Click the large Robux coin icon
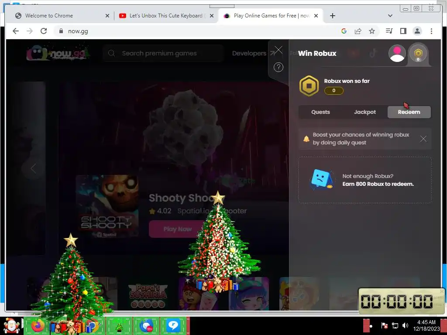The image size is (447, 335). (x=309, y=86)
